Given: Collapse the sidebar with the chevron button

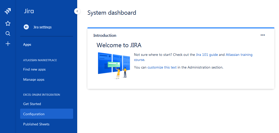Looking at the screenshot, I should [77, 11].
